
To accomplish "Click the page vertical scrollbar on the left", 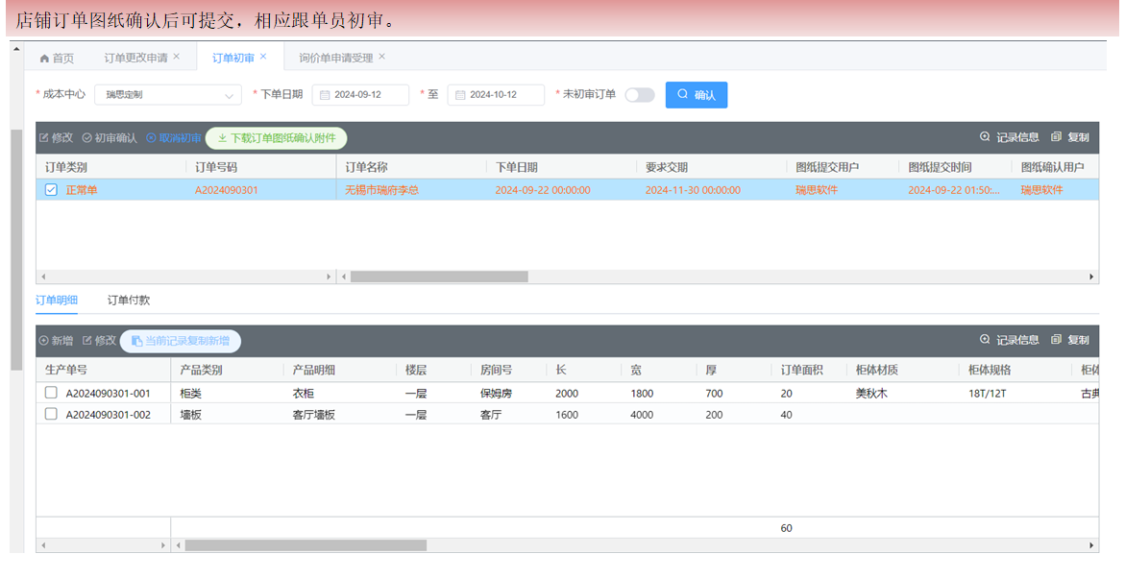I will tap(16, 250).
